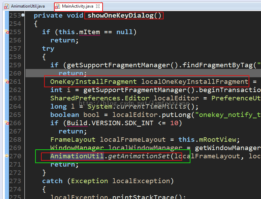Click the Java file icon on AnimationUtil.java tab
261x199 pixels.
pyautogui.click(x=7, y=7)
